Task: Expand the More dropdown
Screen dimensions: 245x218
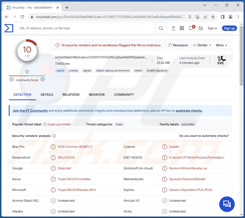Action: click(x=221, y=45)
